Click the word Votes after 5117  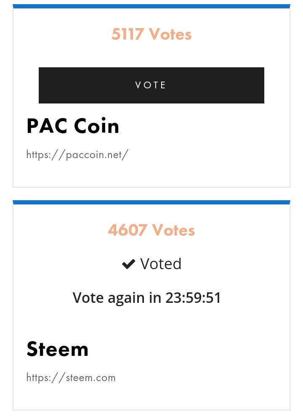(170, 34)
